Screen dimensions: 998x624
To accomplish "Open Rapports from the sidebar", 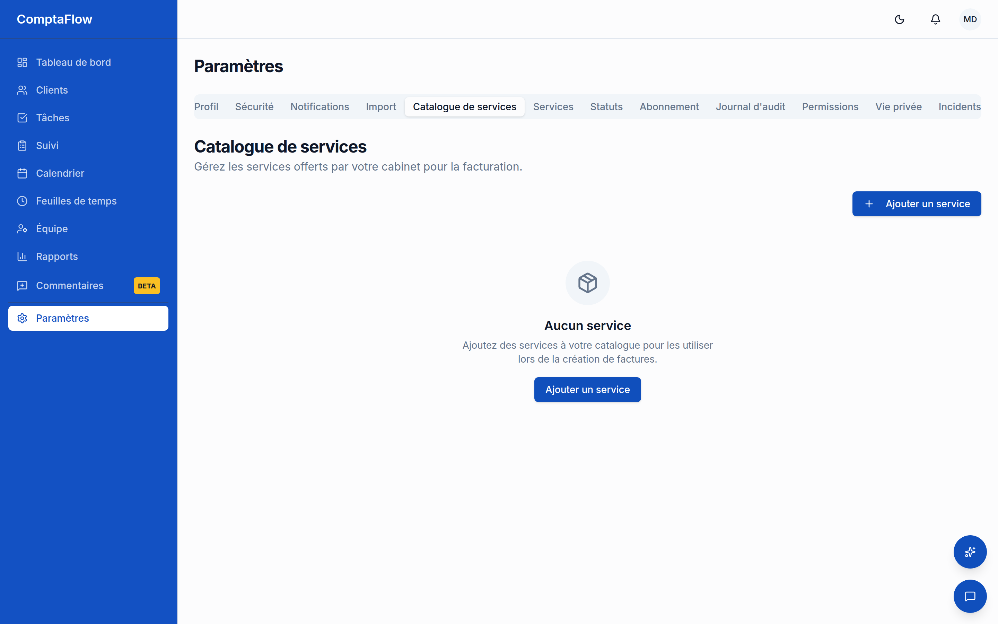I will click(x=88, y=256).
